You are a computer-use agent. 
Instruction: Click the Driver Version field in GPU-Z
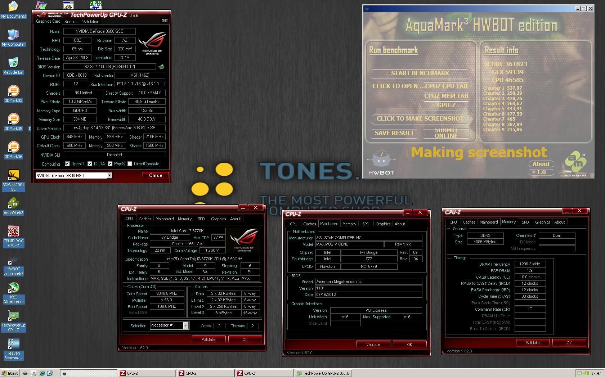click(115, 128)
